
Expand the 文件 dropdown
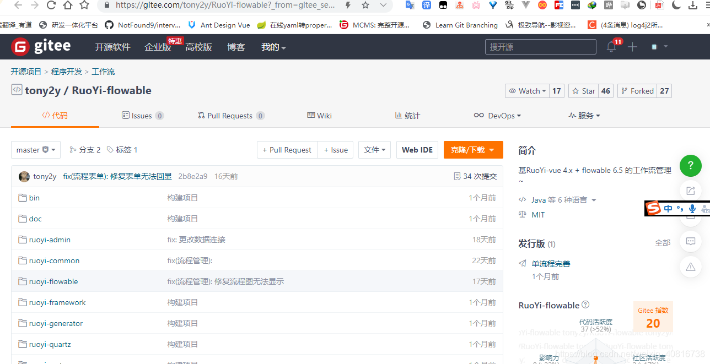coord(374,150)
